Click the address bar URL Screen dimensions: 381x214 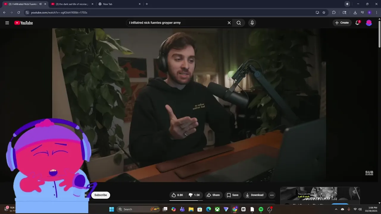59,12
